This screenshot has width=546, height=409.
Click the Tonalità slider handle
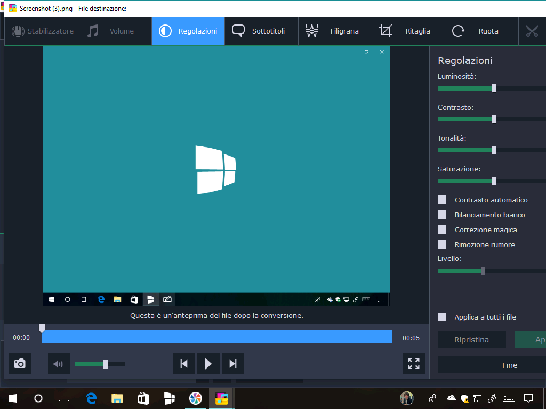pyautogui.click(x=494, y=150)
